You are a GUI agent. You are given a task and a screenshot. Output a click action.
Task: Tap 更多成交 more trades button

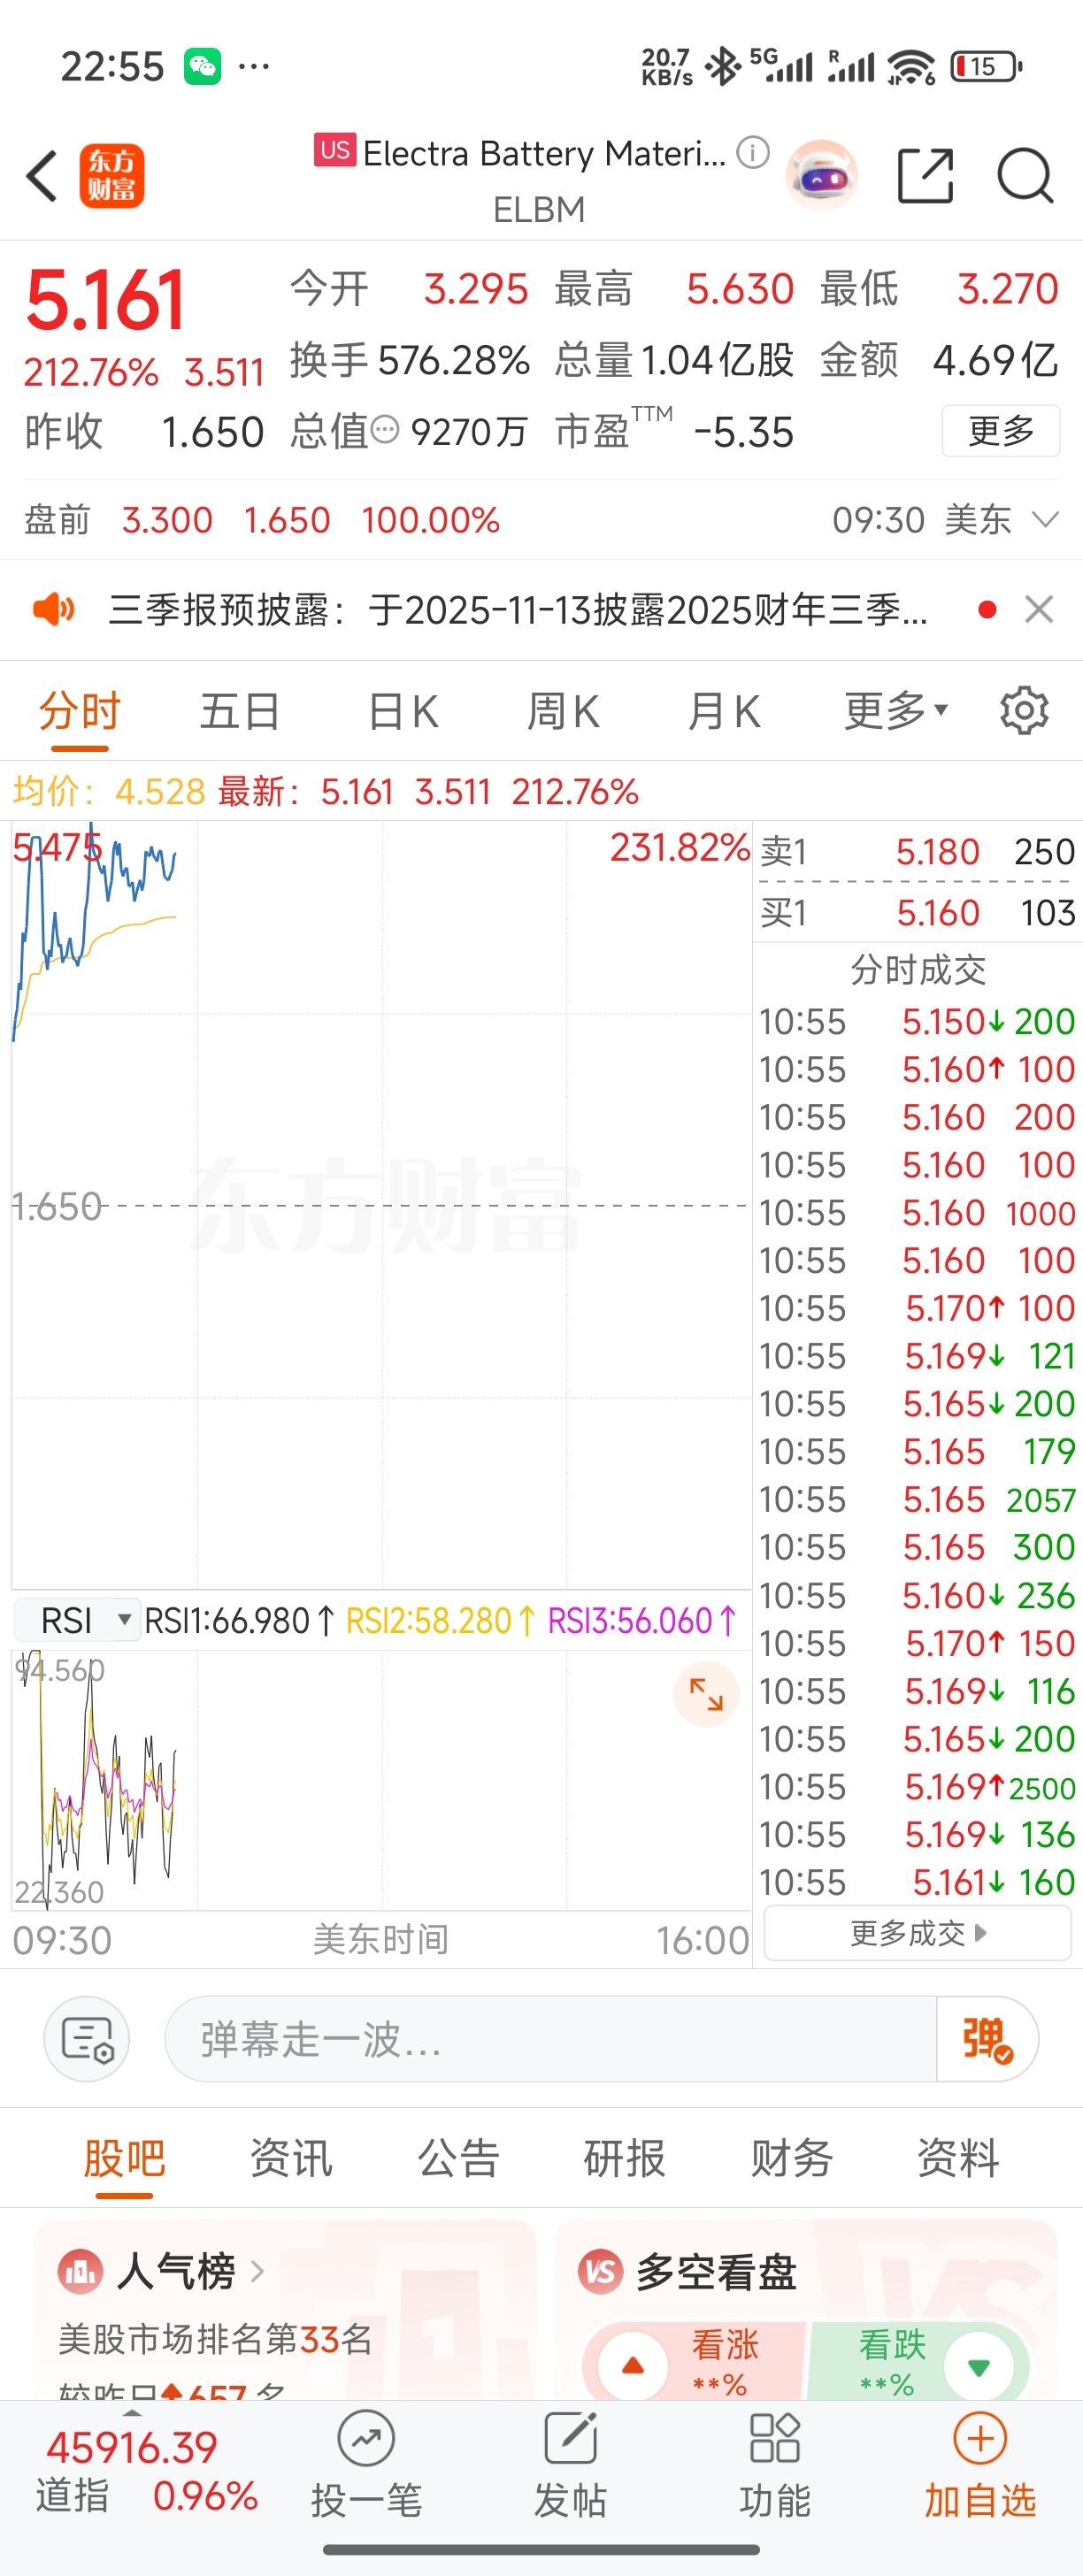918,1933
